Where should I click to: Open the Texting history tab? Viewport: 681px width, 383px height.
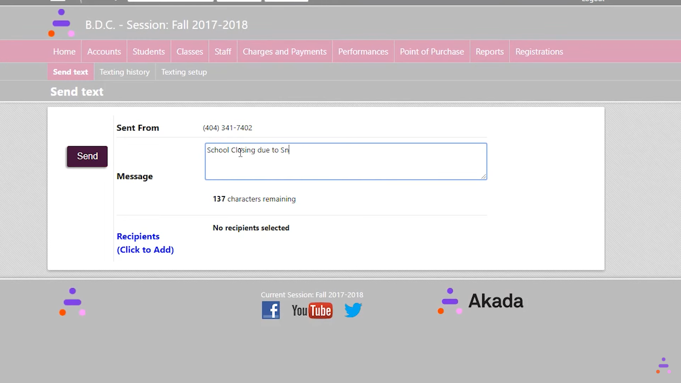(x=124, y=72)
